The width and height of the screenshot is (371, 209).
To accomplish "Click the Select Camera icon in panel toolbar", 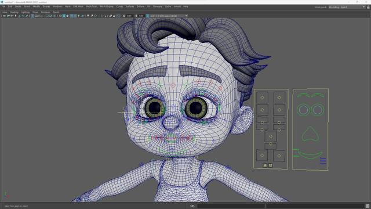I will [5, 16].
